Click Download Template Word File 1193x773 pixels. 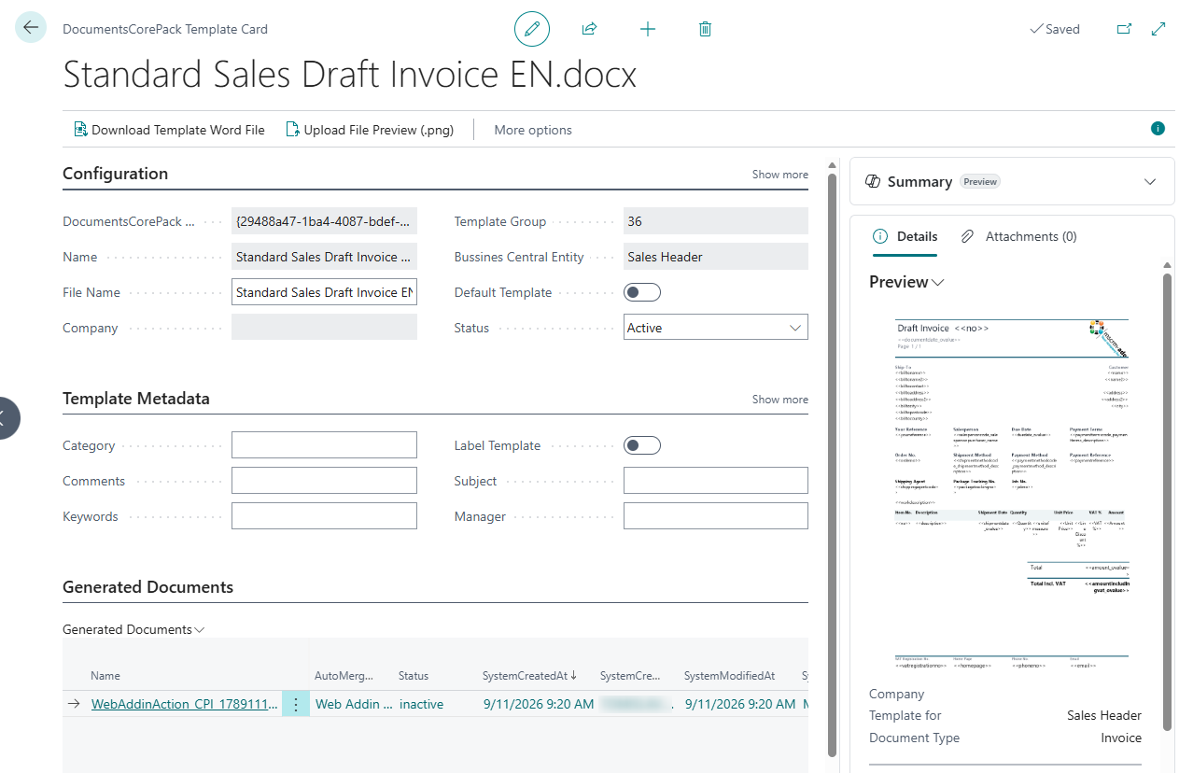(x=169, y=130)
